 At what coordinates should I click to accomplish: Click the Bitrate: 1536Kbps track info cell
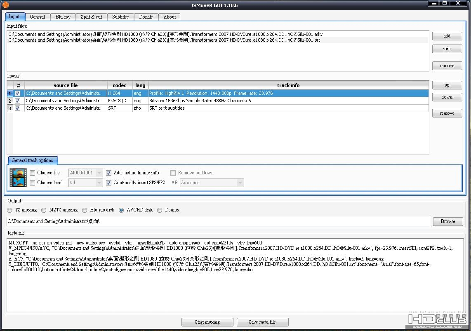[288, 101]
